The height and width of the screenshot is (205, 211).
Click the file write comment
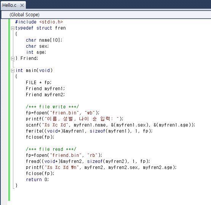[x=52, y=107]
